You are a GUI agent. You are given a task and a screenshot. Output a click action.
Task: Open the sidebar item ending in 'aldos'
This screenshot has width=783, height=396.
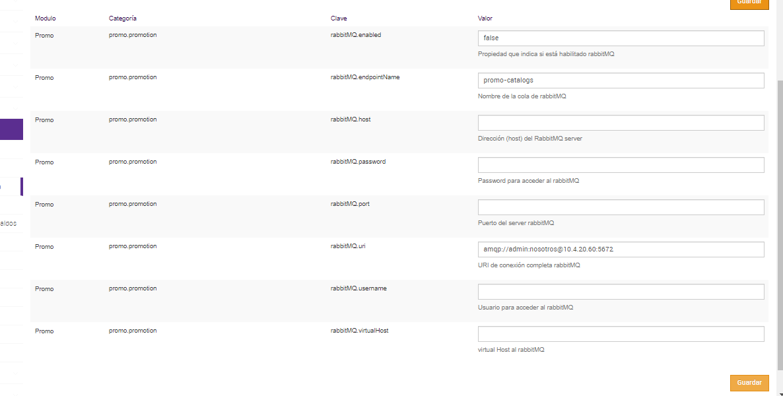pos(8,223)
